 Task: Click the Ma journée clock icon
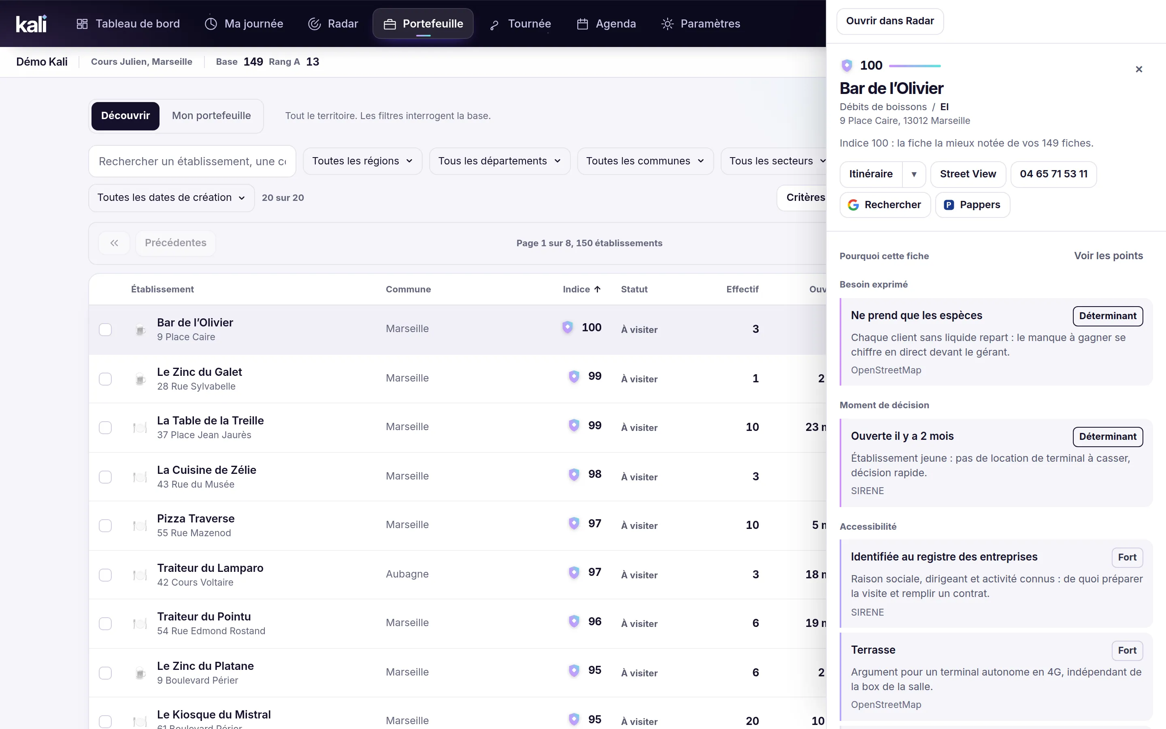(211, 23)
